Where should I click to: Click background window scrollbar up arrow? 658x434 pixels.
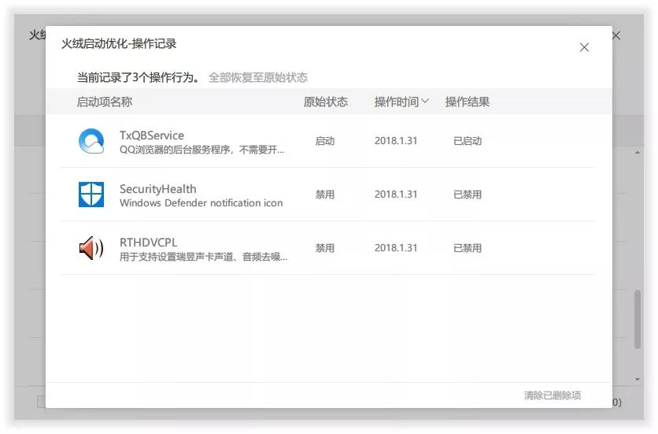point(637,153)
